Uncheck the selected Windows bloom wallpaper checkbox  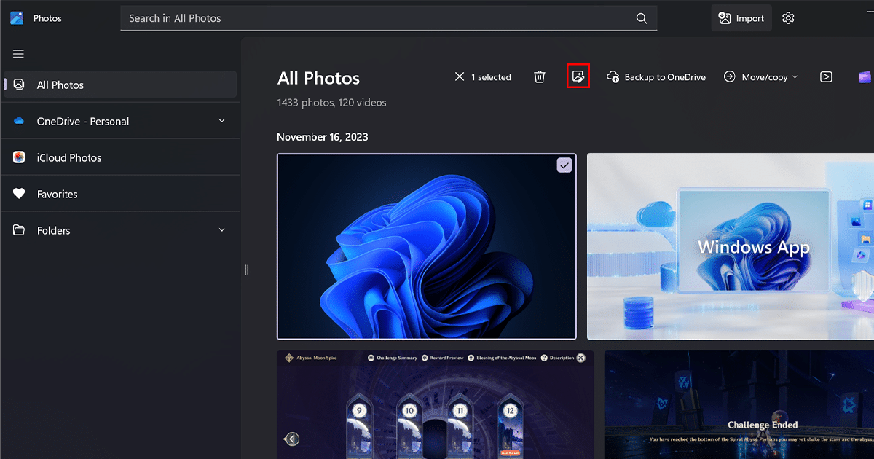564,165
